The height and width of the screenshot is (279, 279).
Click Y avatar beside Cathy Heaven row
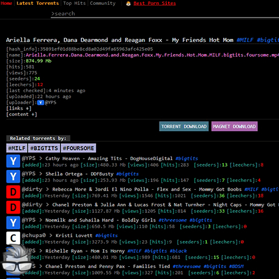[13, 161]
